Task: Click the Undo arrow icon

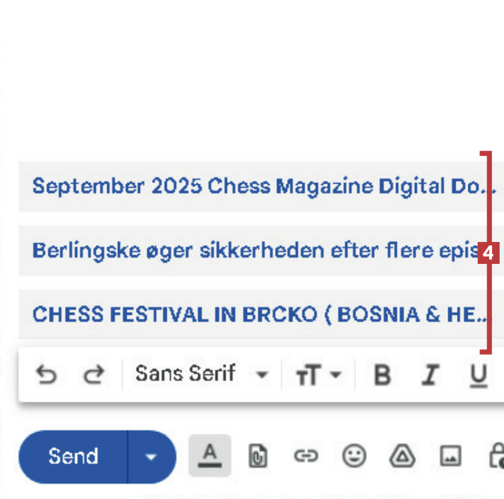Action: [46, 375]
